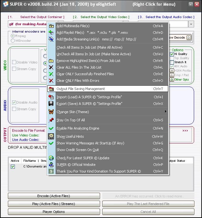Click the Use Video Codec label
Viewport: 202px width, 218px height.
coord(26,135)
